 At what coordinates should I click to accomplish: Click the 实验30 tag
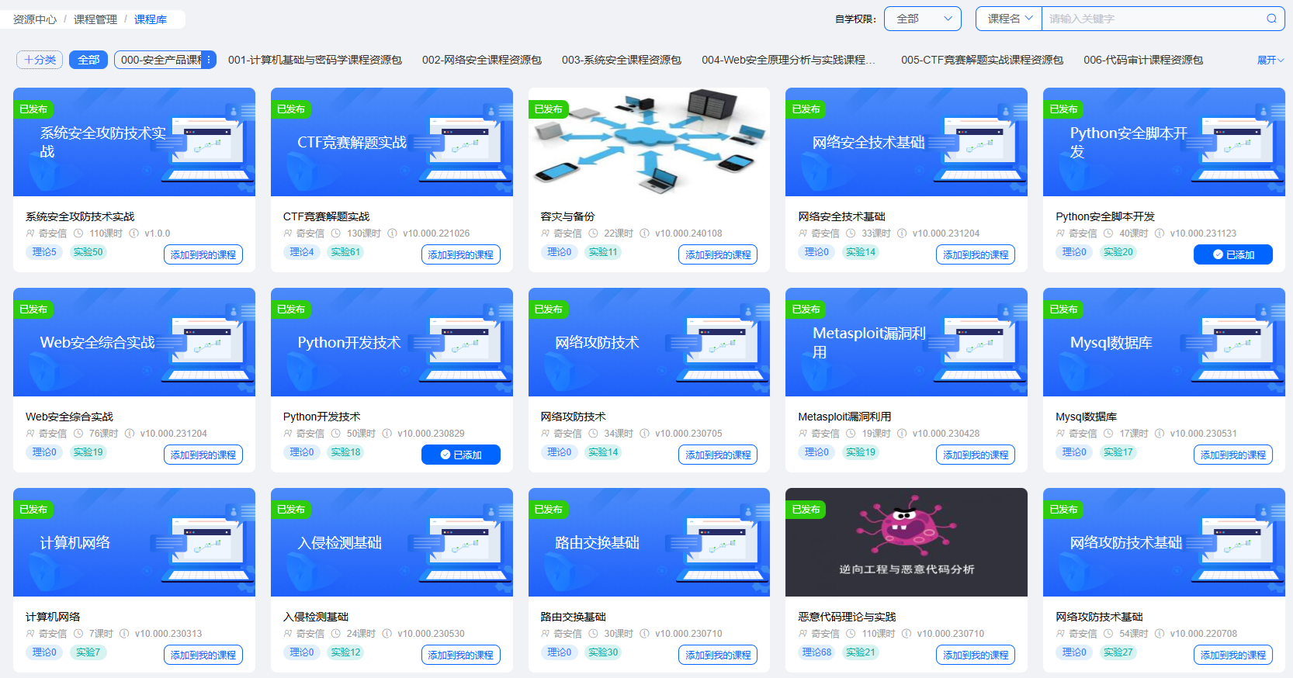(603, 652)
